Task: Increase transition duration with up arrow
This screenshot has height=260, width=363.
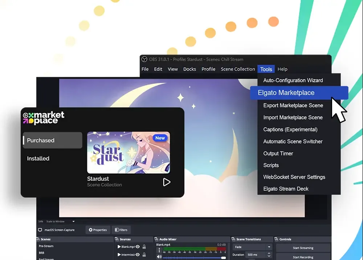Action: (269, 253)
